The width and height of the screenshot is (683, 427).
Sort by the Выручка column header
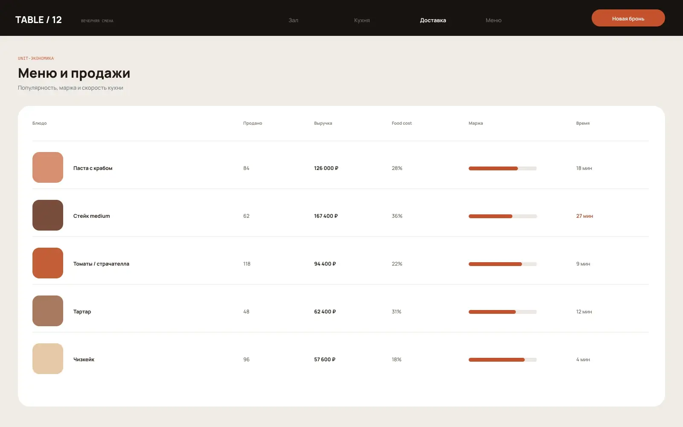coord(323,123)
